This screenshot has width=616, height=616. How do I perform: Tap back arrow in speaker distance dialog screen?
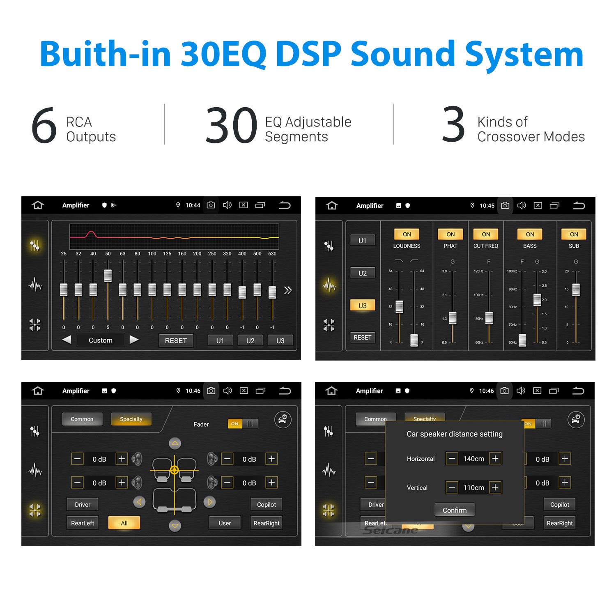[x=578, y=391]
